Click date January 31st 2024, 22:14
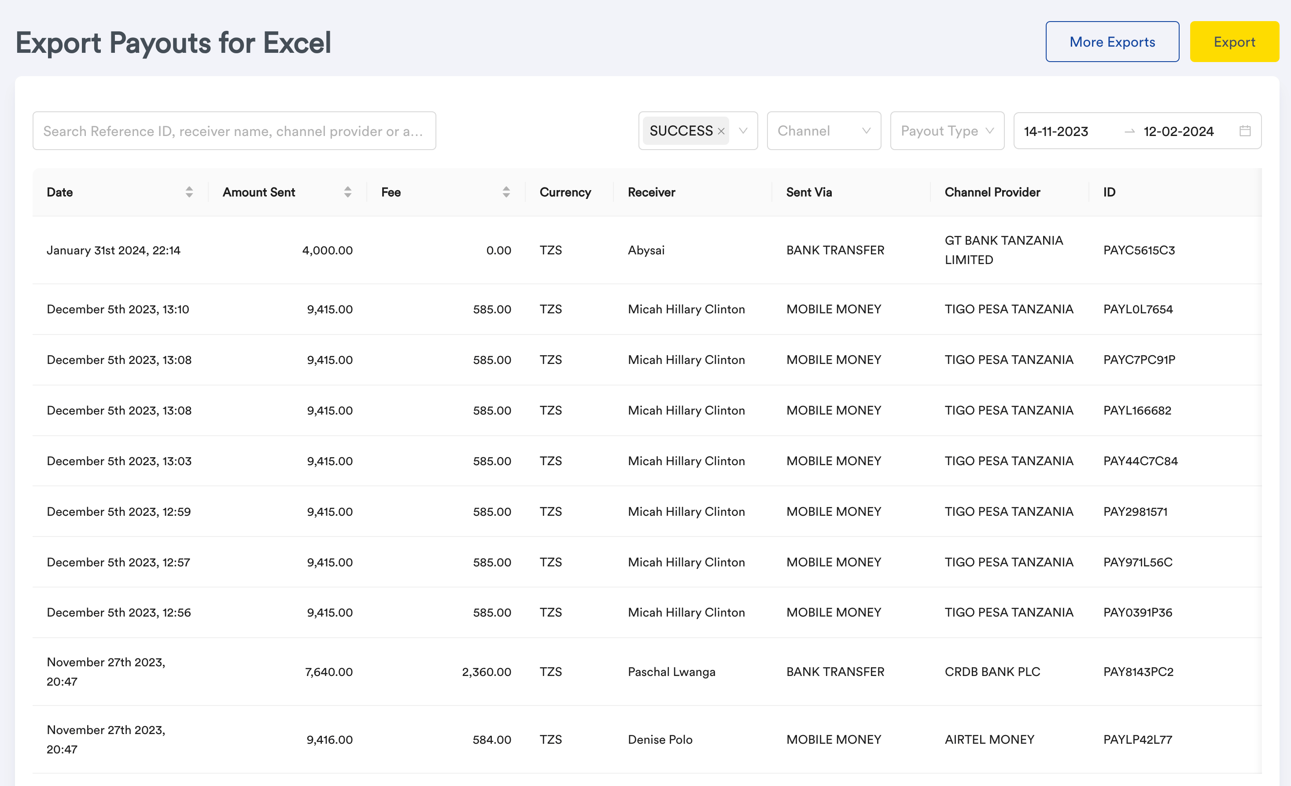Image resolution: width=1291 pixels, height=786 pixels. coord(113,250)
